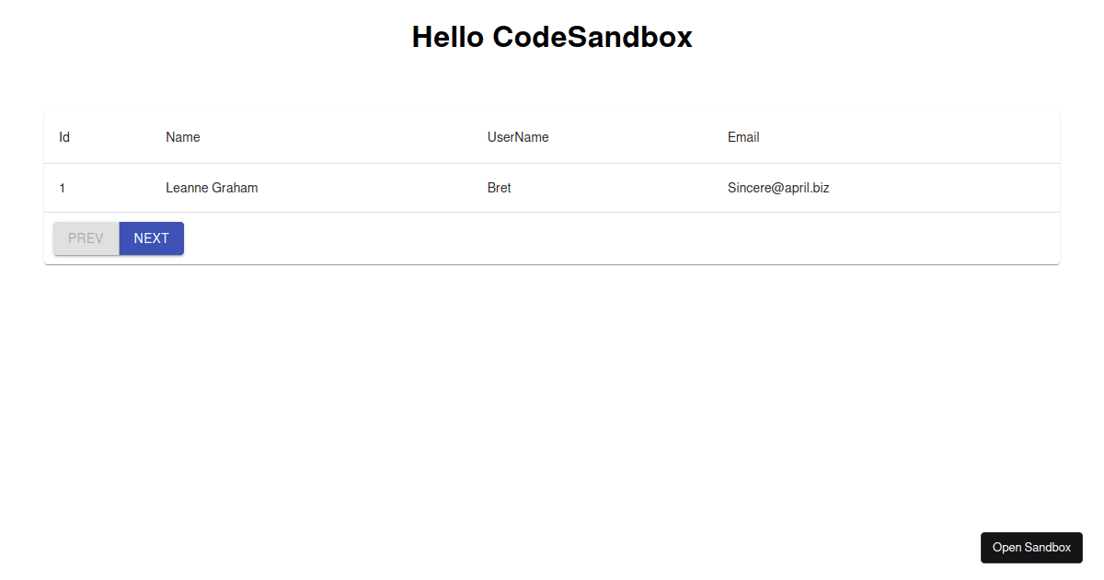
Task: Click the Id column header
Action: coord(64,136)
